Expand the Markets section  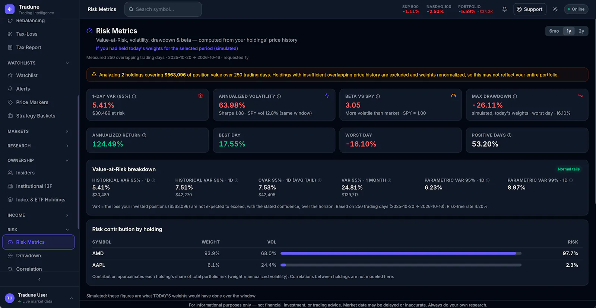click(x=38, y=131)
